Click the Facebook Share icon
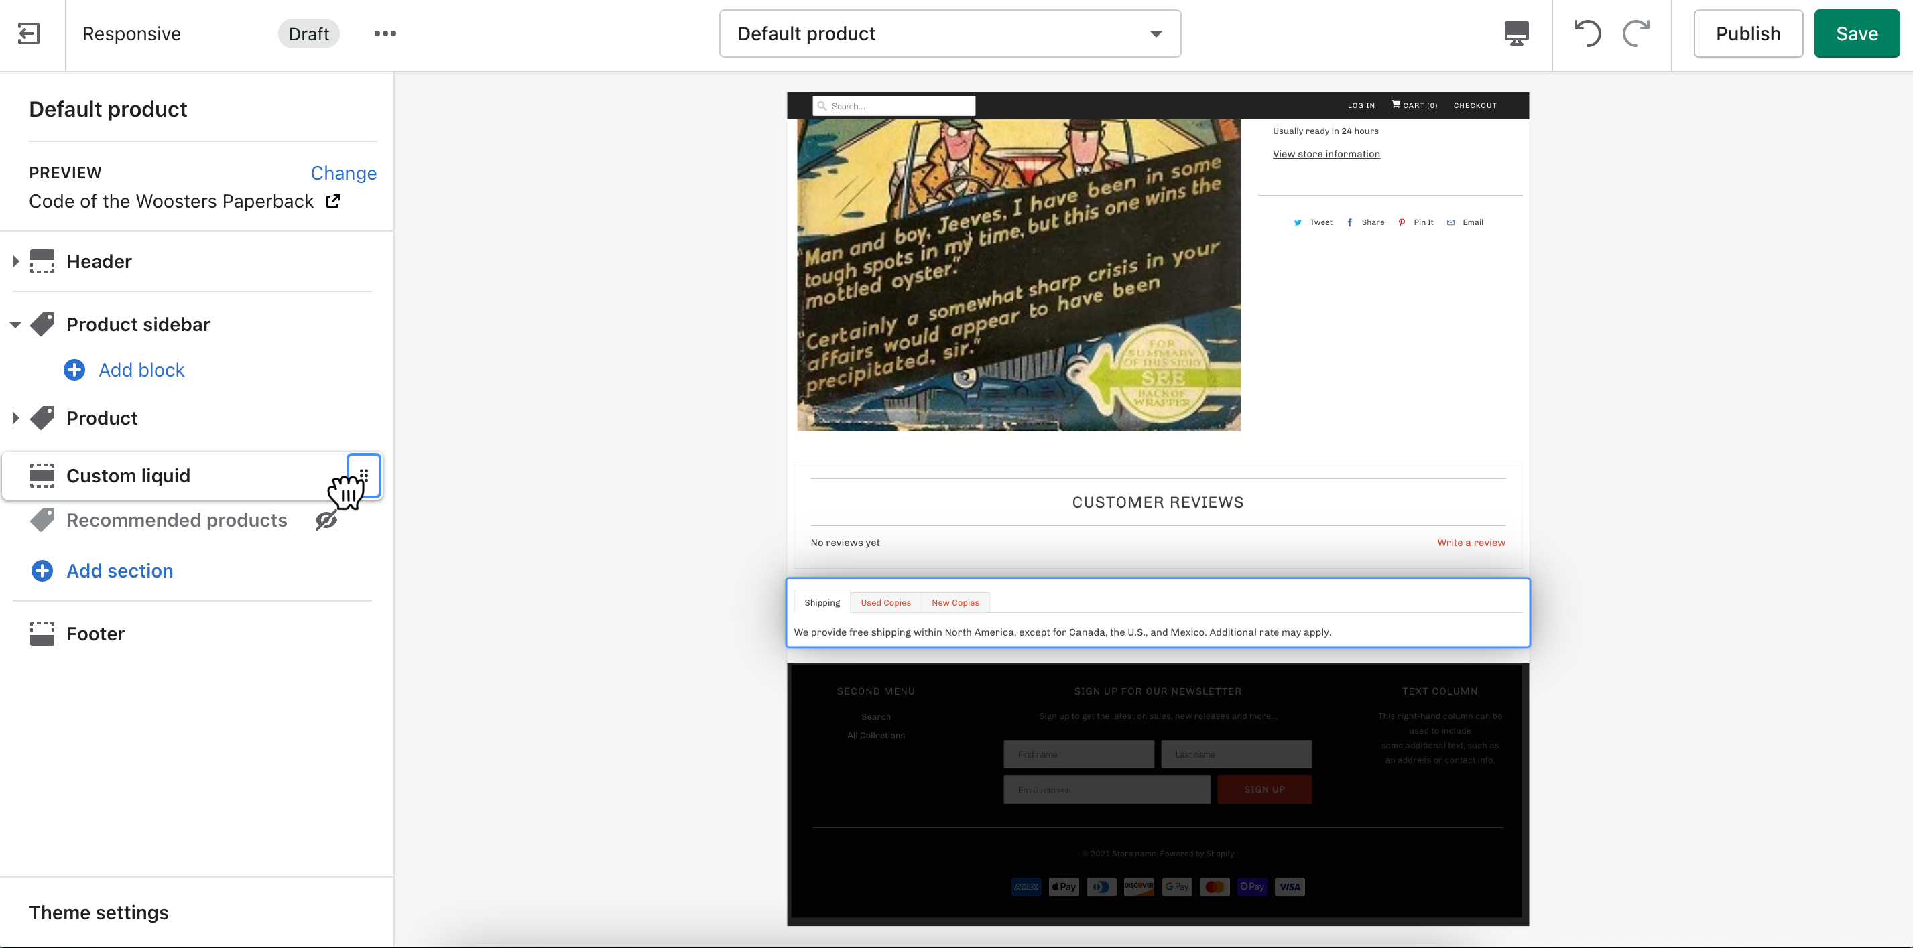 (1349, 222)
